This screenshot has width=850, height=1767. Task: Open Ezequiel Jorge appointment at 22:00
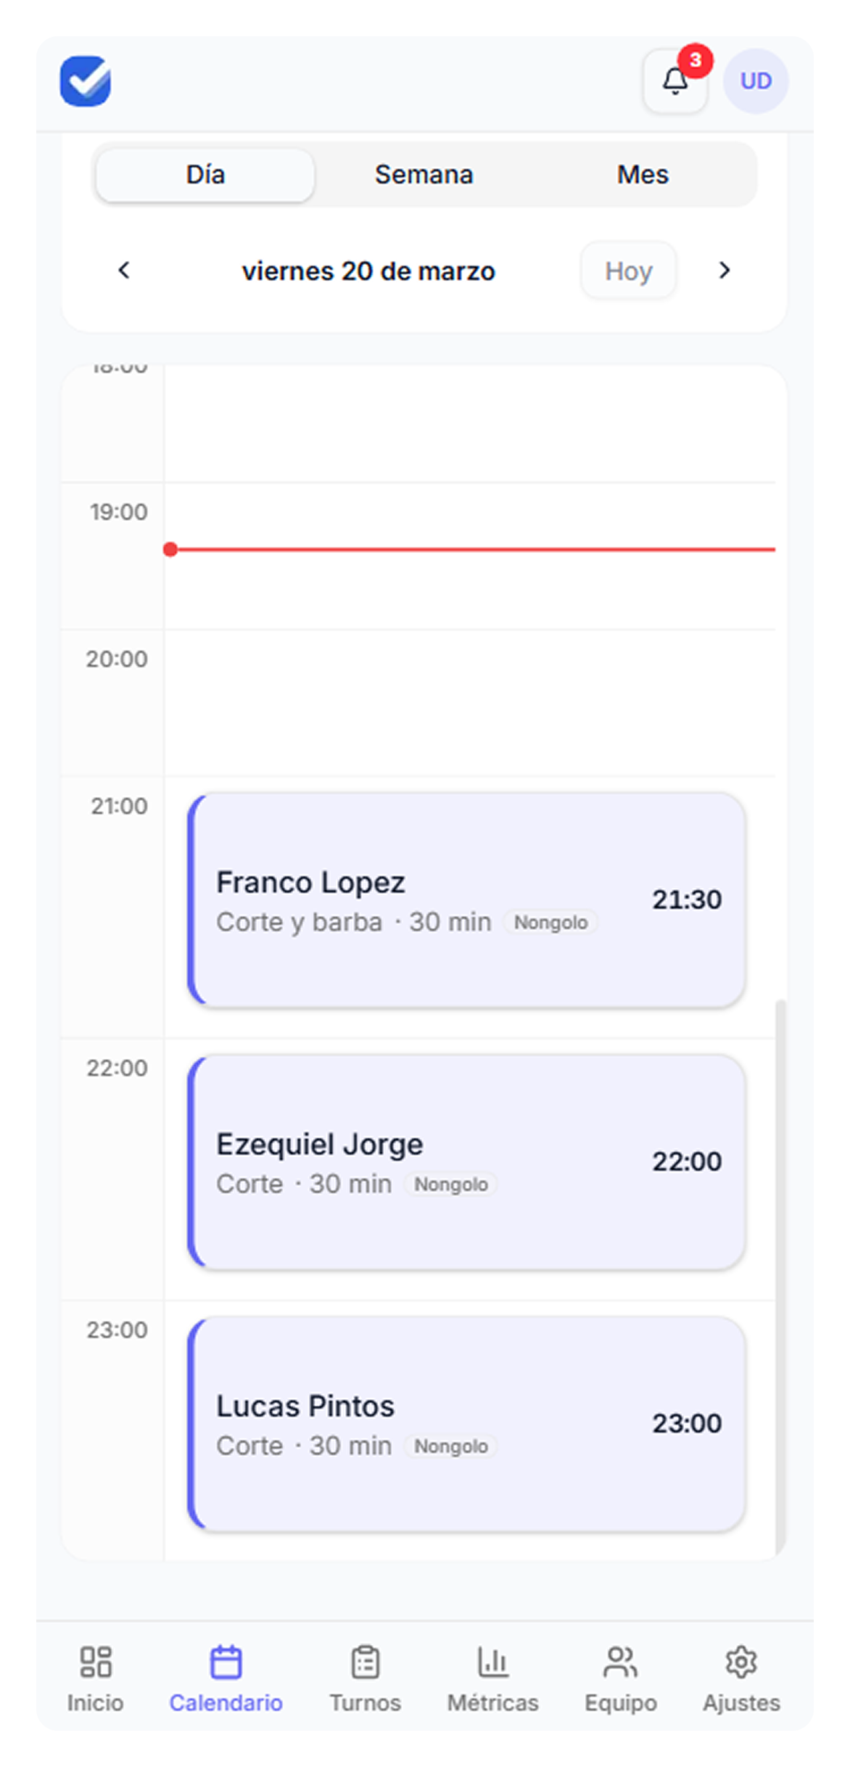[x=466, y=1162]
